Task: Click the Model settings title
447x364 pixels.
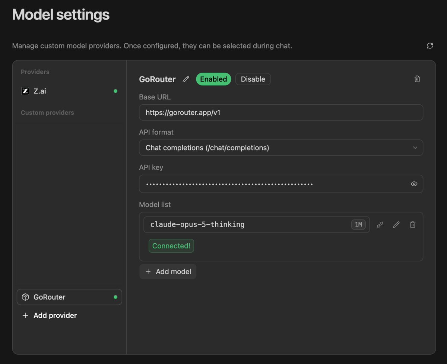Action: [x=61, y=15]
